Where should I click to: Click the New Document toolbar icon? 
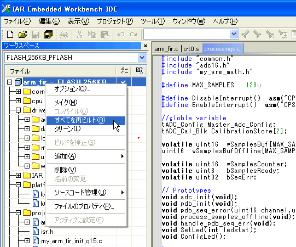(x=10, y=35)
